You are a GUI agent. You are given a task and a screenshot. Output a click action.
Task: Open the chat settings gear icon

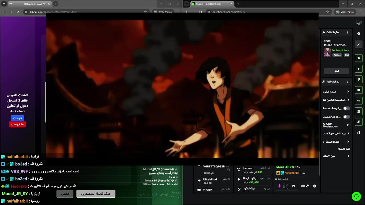[315, 186]
